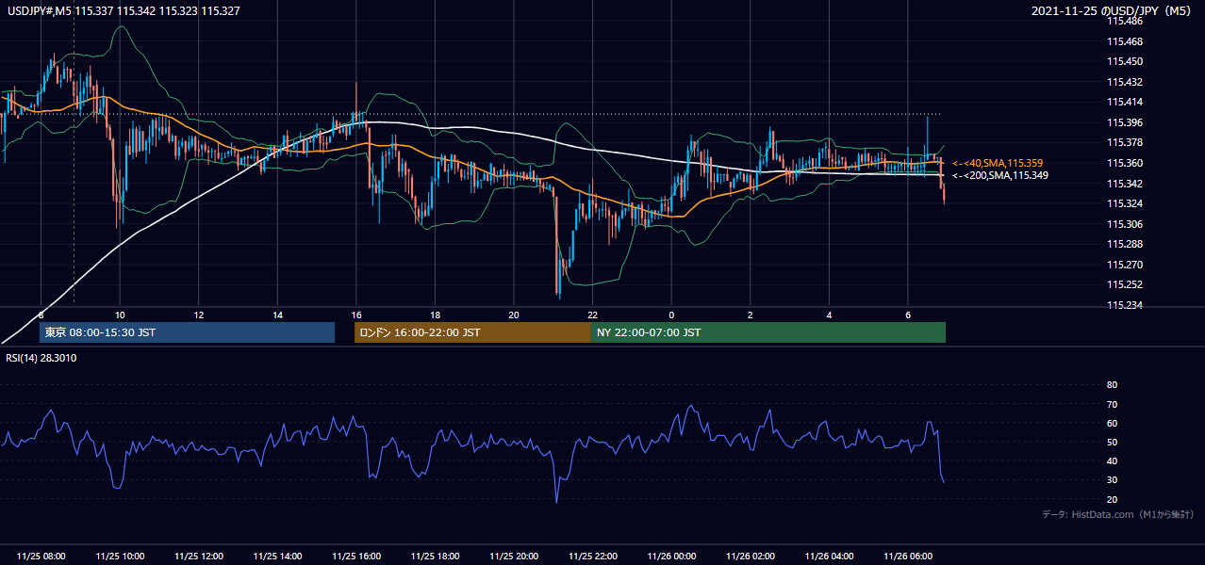The height and width of the screenshot is (565, 1205).
Task: Click the RSI 50 level label
Action: (1112, 442)
